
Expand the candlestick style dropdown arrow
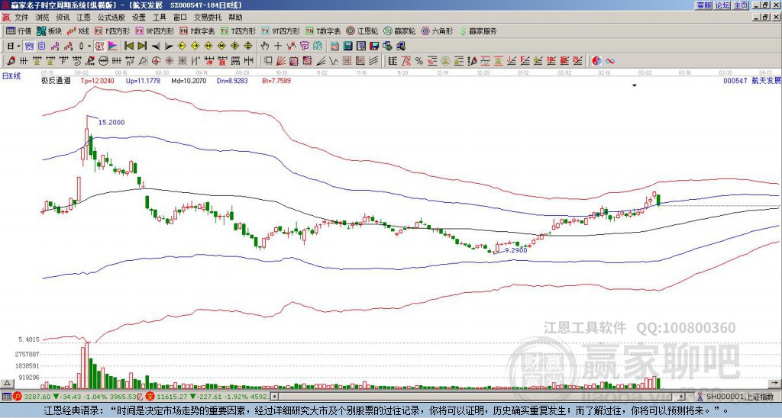point(89,47)
